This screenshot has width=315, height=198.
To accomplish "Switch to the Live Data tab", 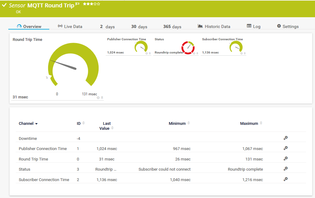I will (70, 26).
